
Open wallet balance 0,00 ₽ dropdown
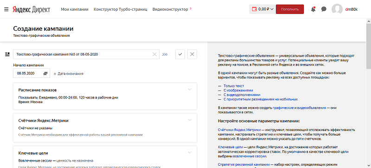coord(262,9)
